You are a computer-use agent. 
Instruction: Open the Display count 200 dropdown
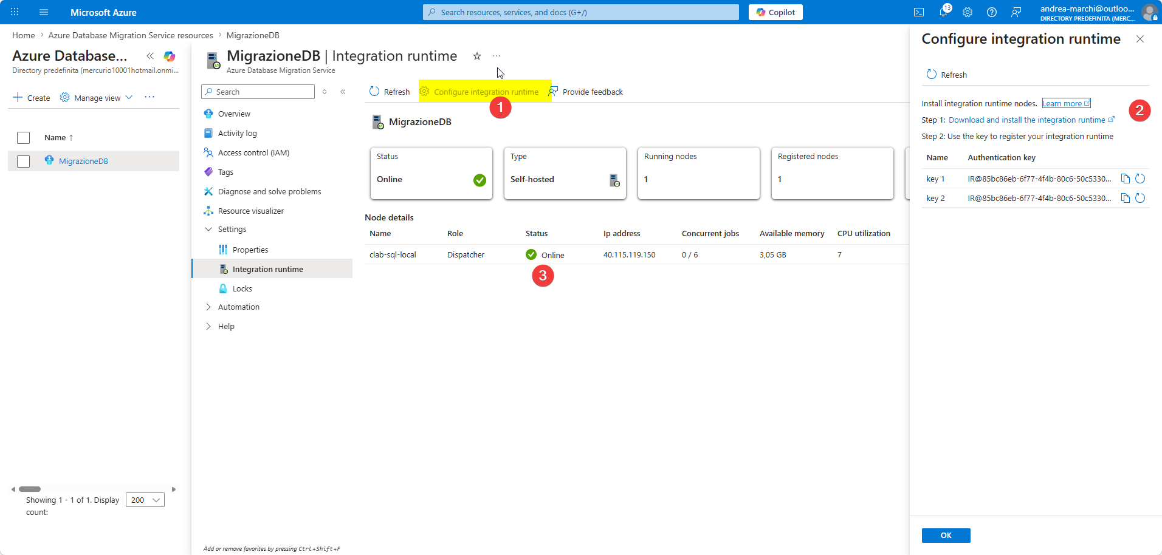point(145,500)
